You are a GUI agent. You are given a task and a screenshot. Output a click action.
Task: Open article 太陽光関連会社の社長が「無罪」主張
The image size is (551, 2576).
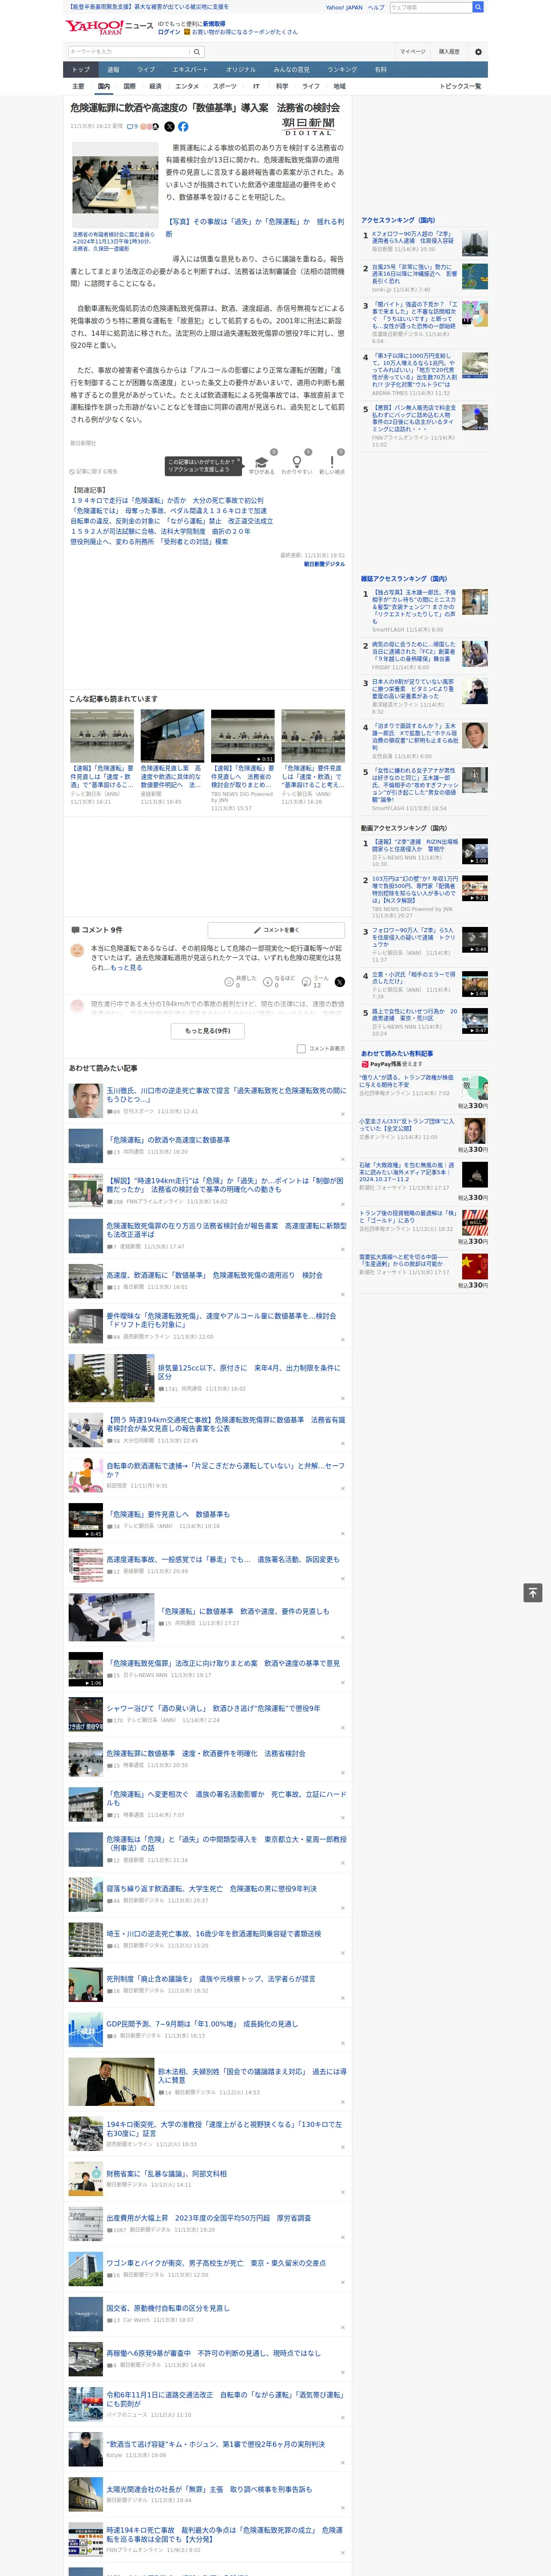[209, 2489]
